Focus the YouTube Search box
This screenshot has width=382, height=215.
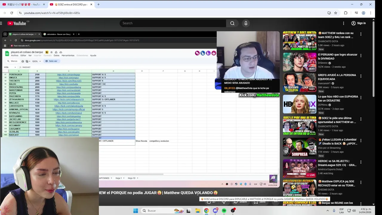point(172,23)
